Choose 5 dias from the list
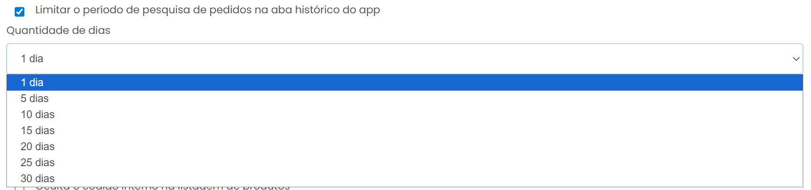 (x=34, y=98)
